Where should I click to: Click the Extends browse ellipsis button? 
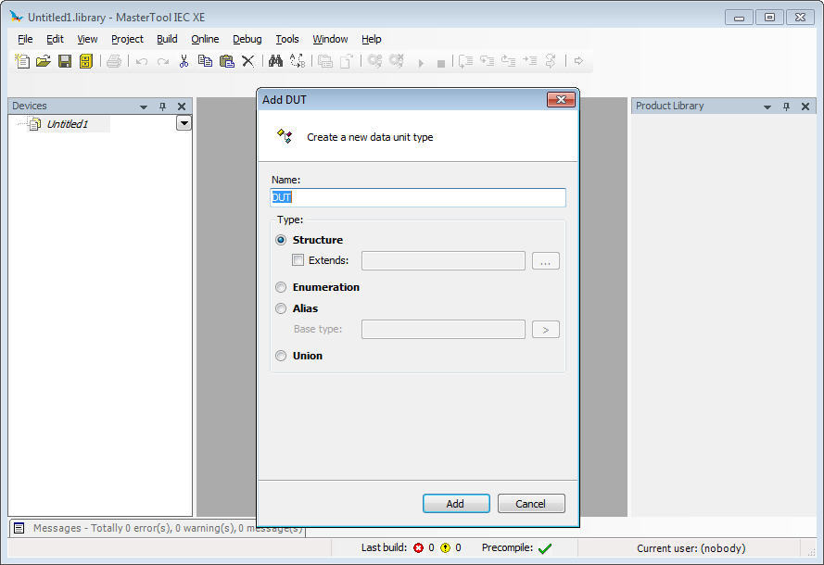pos(546,261)
